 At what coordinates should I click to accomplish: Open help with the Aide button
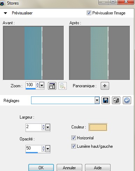click(98, 168)
